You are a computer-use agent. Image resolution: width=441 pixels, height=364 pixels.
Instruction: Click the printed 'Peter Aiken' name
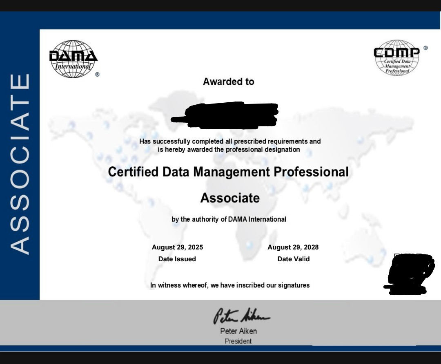pyautogui.click(x=238, y=331)
